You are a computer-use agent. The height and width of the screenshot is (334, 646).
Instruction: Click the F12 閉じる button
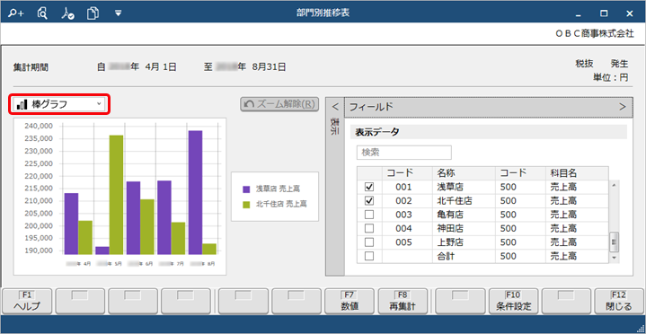click(619, 302)
